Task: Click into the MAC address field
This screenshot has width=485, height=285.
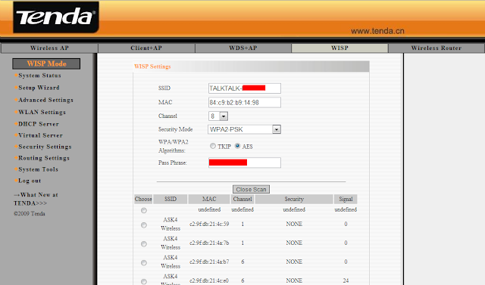Action: 244,102
